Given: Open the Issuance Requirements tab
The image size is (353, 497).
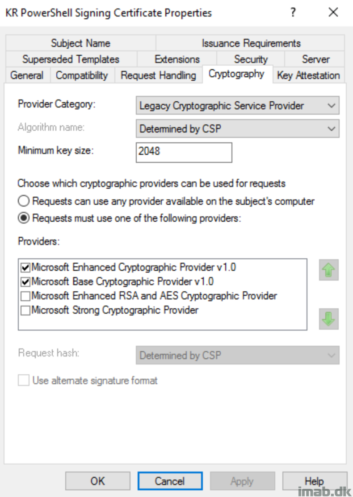Looking at the screenshot, I should (251, 43).
